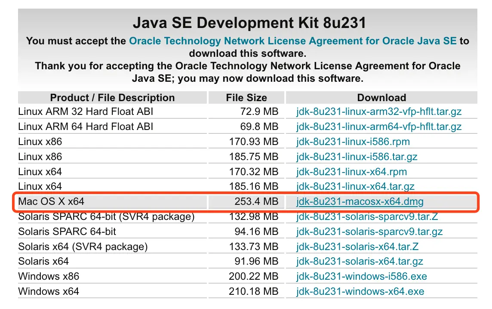Download jdk-8u231-solaris-x64.tar.gz
Screen dimensions: 492x309
coord(360,261)
